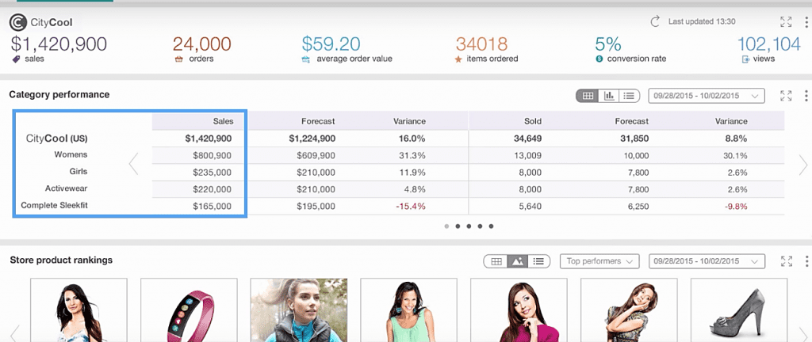Click the Store product rankings heading
This screenshot has height=342, width=812.
pos(61,260)
